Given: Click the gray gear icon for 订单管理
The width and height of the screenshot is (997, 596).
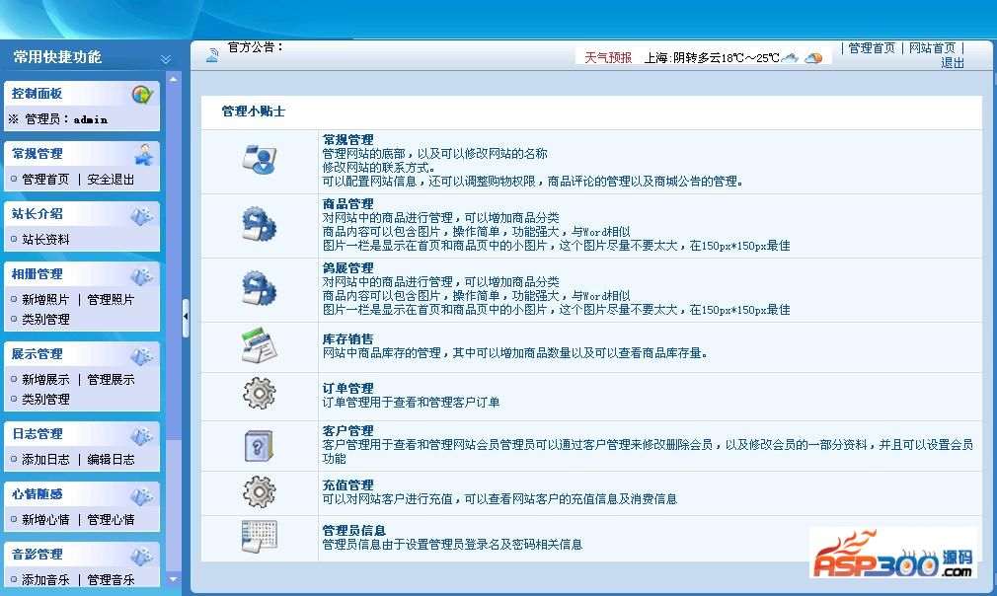Looking at the screenshot, I should (259, 394).
